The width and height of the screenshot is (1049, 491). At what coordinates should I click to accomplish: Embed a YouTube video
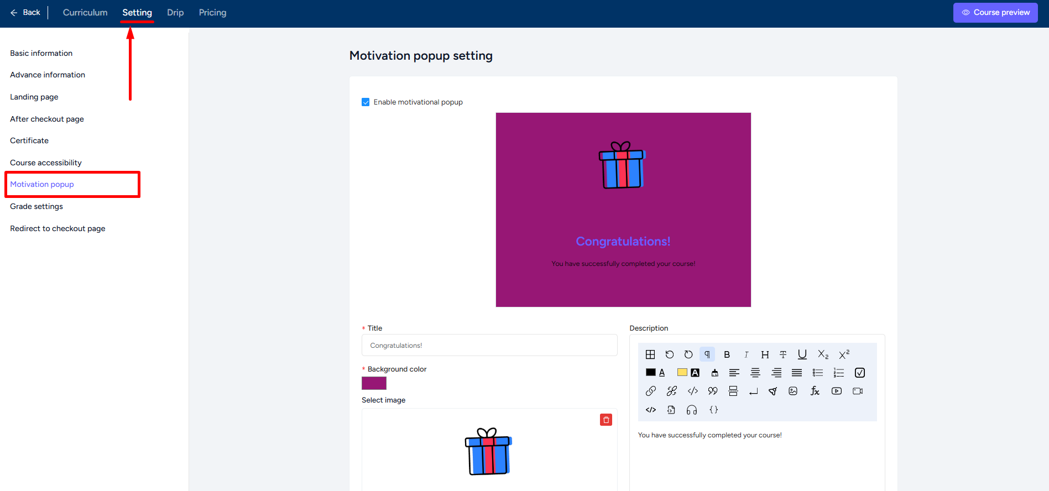coord(837,391)
